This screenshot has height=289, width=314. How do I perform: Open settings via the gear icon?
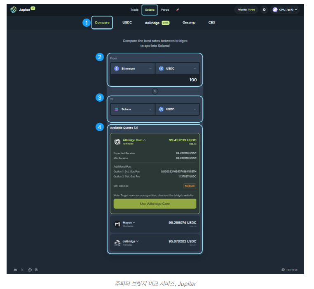pyautogui.click(x=264, y=9)
